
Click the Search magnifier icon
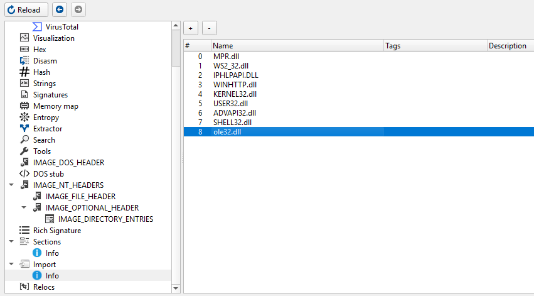coord(24,140)
